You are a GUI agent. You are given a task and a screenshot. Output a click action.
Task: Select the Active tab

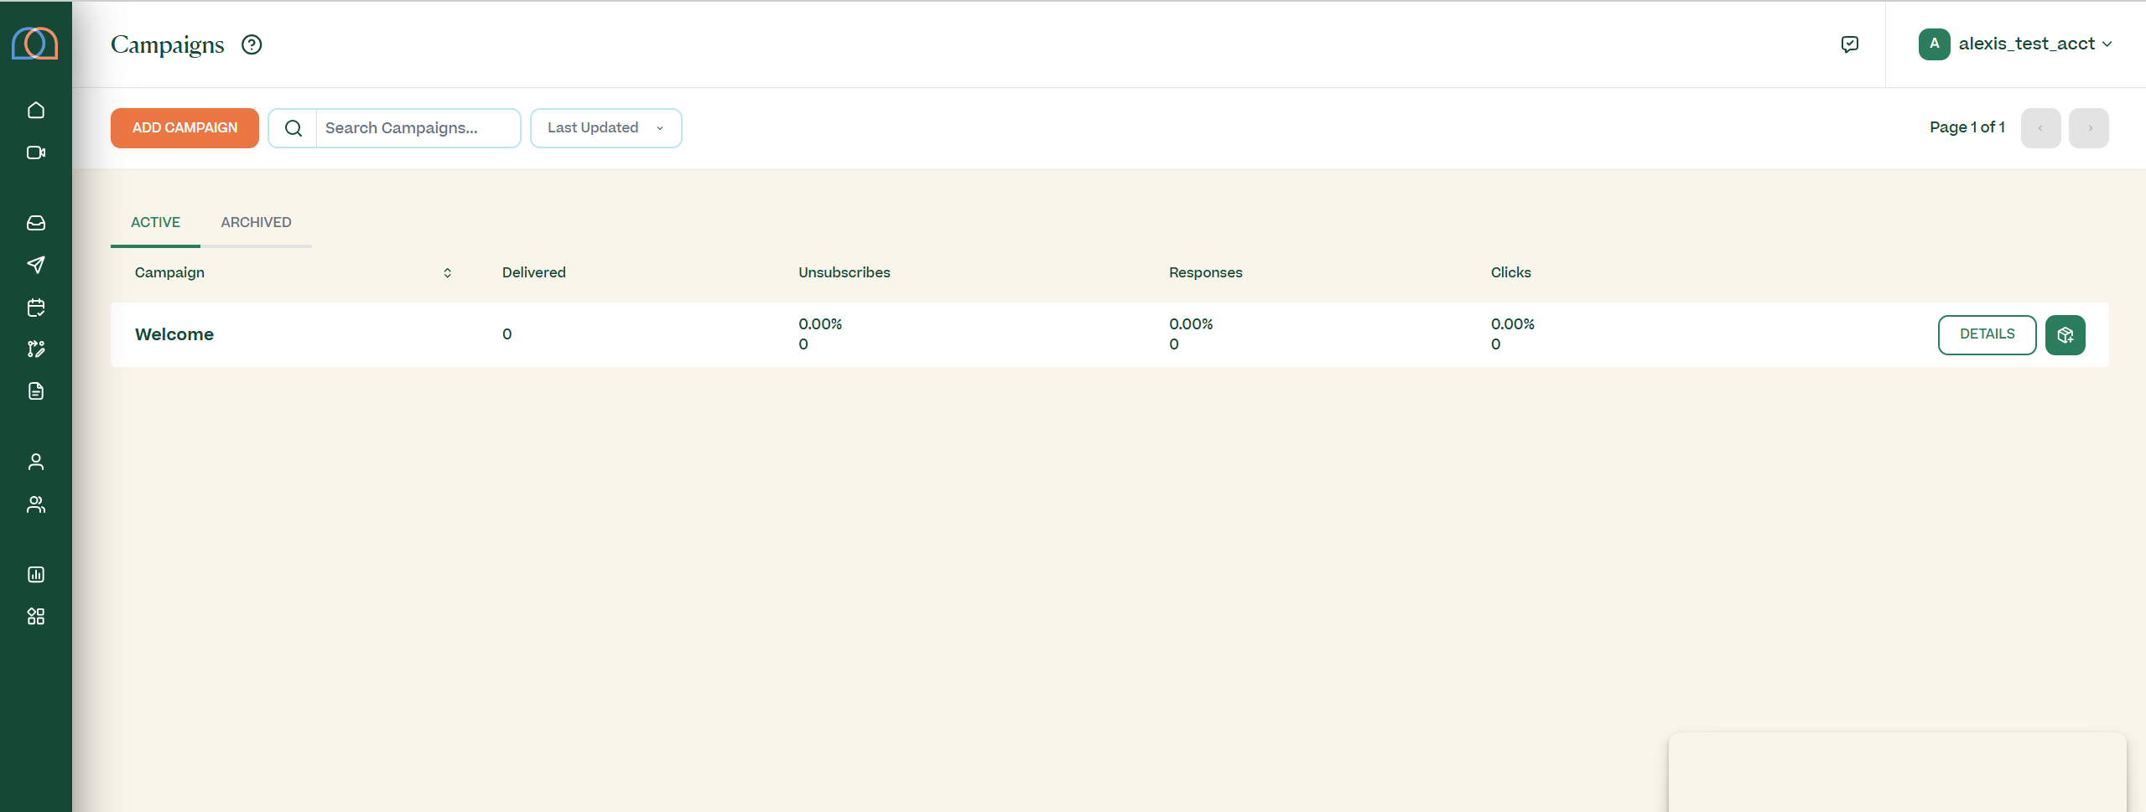click(155, 223)
